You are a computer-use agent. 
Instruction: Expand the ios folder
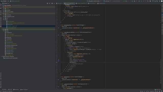(4, 18)
